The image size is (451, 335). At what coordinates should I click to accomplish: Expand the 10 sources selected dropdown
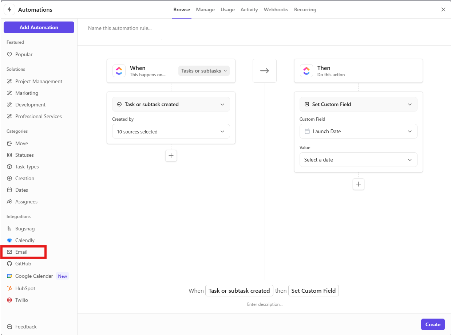tap(171, 132)
